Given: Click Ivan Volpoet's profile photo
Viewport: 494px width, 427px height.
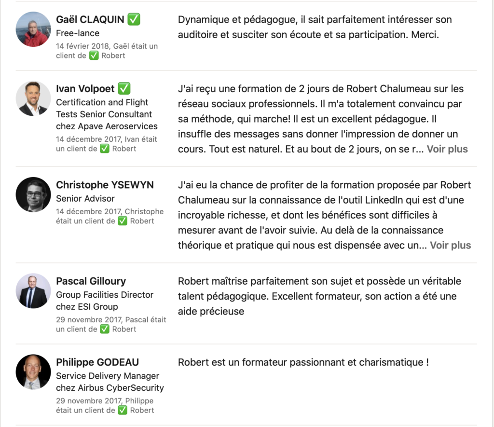Looking at the screenshot, I should pos(33,98).
